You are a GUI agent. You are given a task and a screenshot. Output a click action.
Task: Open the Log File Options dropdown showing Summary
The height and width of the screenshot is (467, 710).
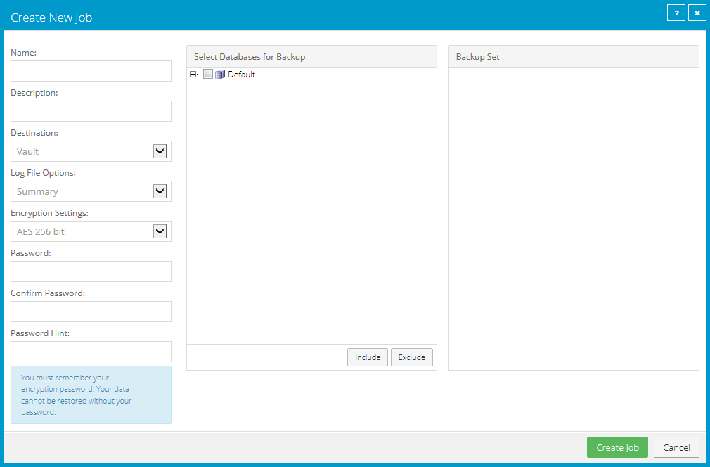91,191
